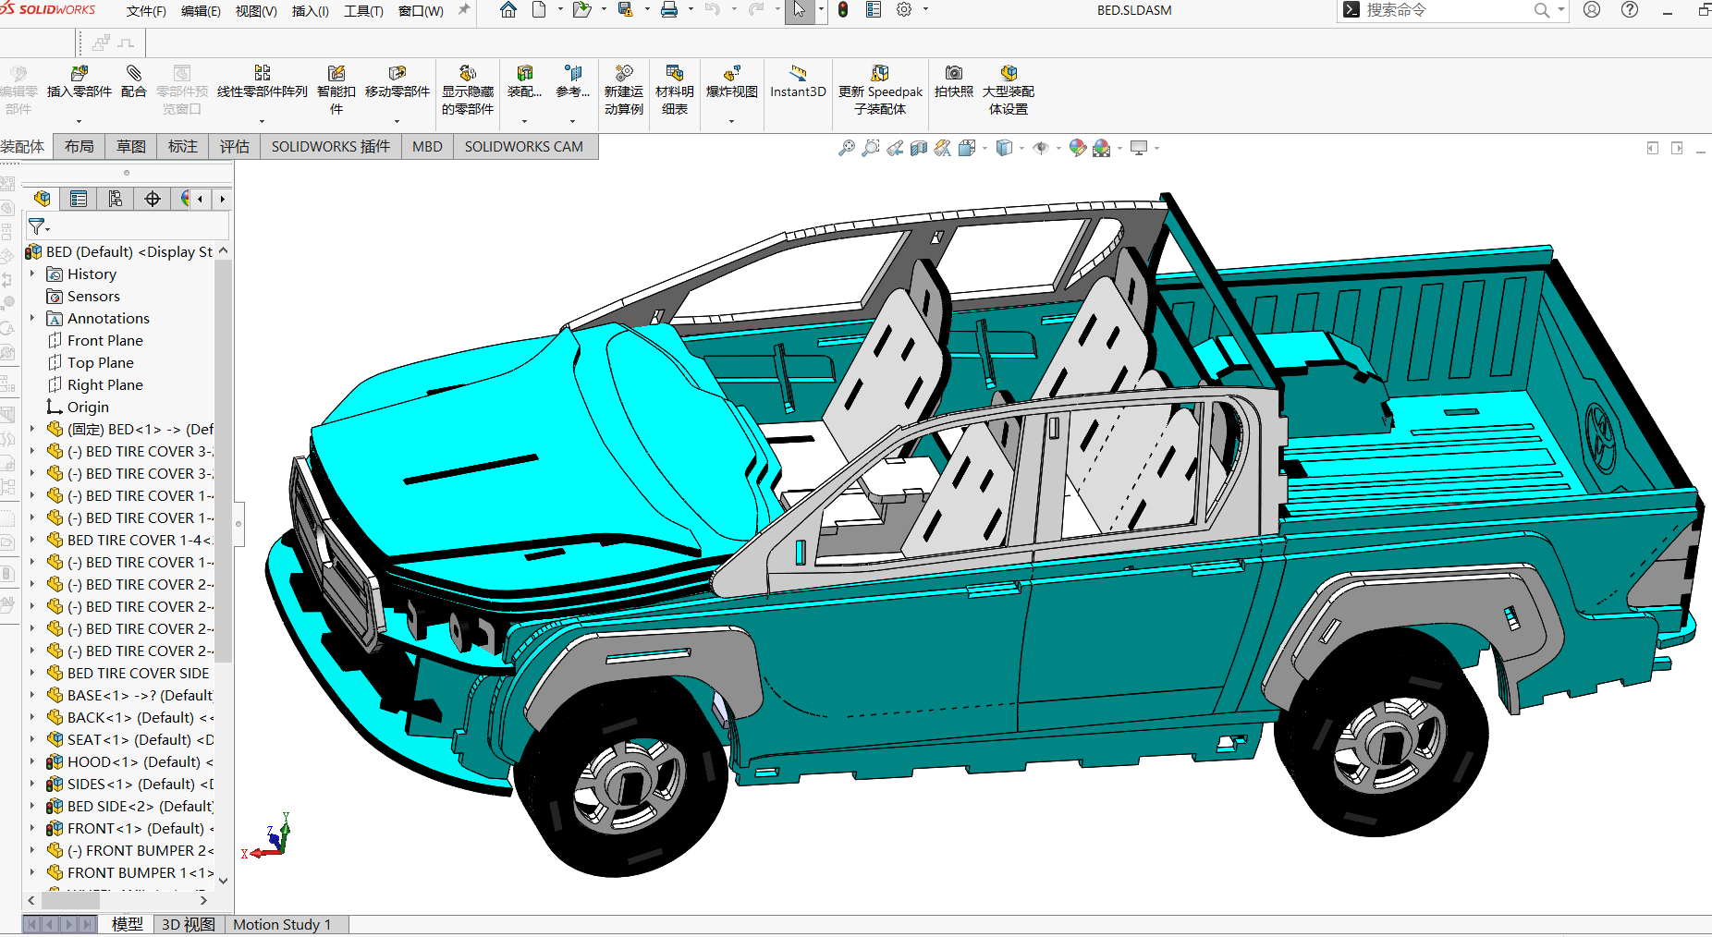Switch to the 评估 (Evaluate) tab

235,147
